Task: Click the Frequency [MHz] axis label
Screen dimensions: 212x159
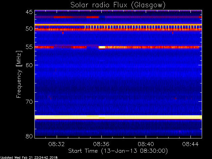Action: pos(19,74)
